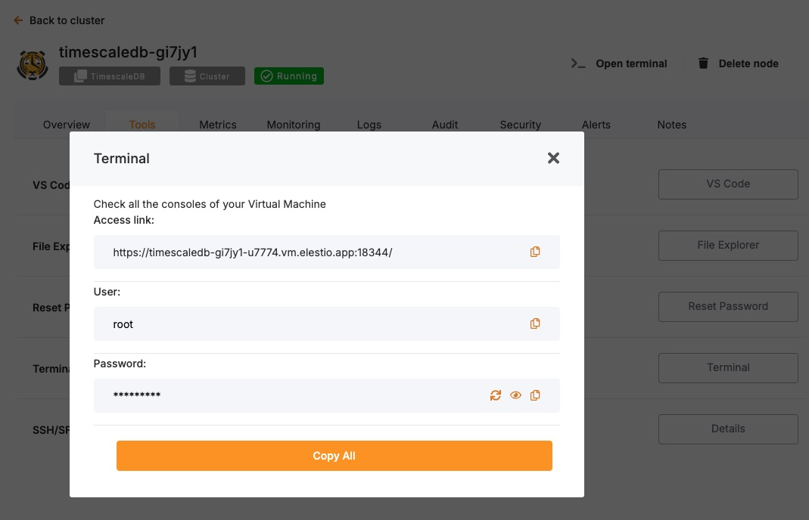Switch to the Metrics tab
The height and width of the screenshot is (520, 809).
coord(218,125)
